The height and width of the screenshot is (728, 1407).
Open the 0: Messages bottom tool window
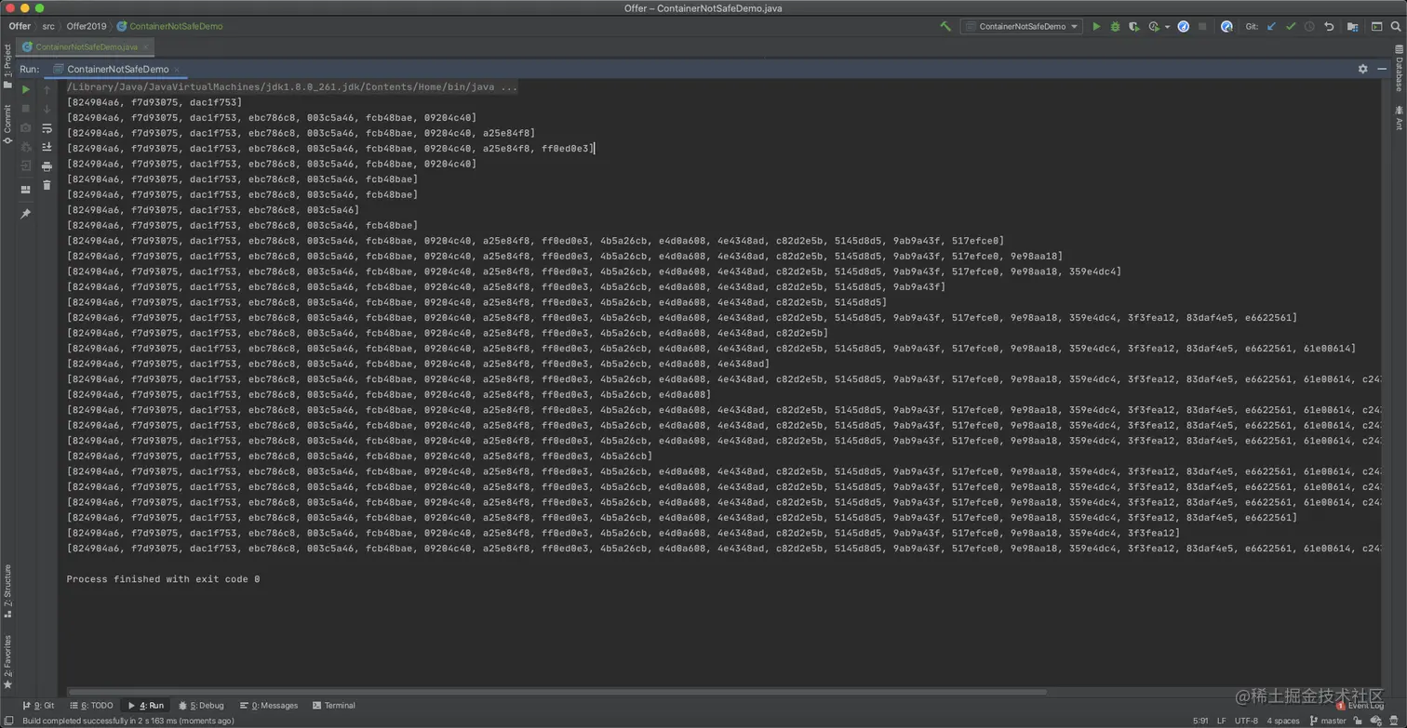pos(269,706)
